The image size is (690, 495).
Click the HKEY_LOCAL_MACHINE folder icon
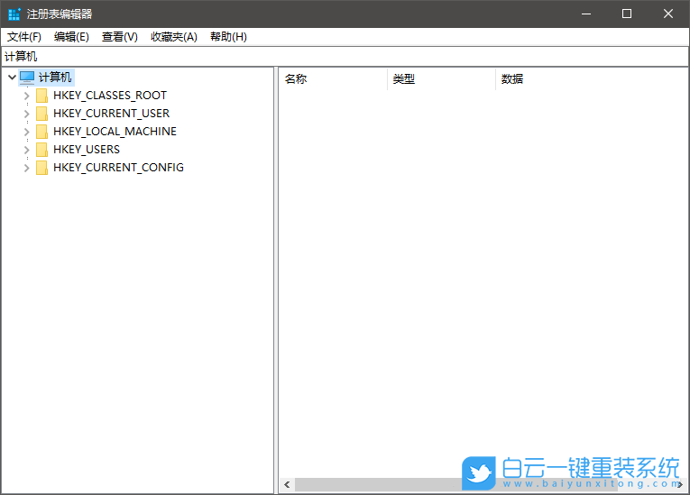pyautogui.click(x=41, y=132)
